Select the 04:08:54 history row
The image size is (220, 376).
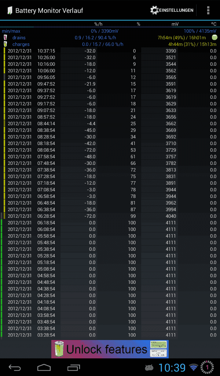coord(110,308)
